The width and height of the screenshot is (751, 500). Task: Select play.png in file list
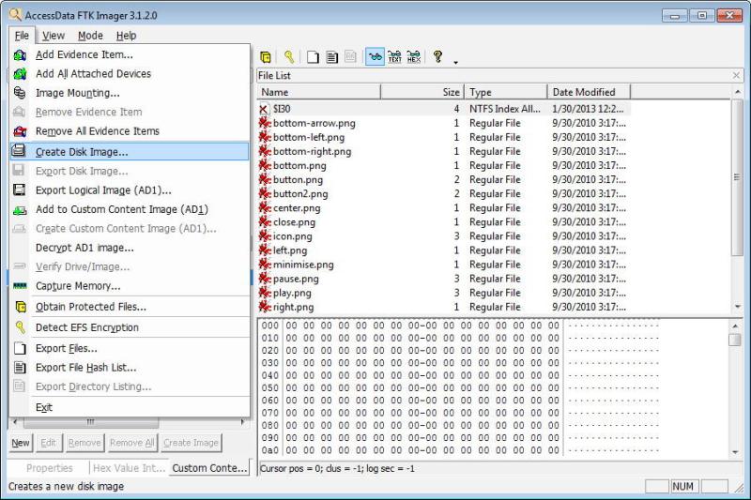(x=444, y=293)
